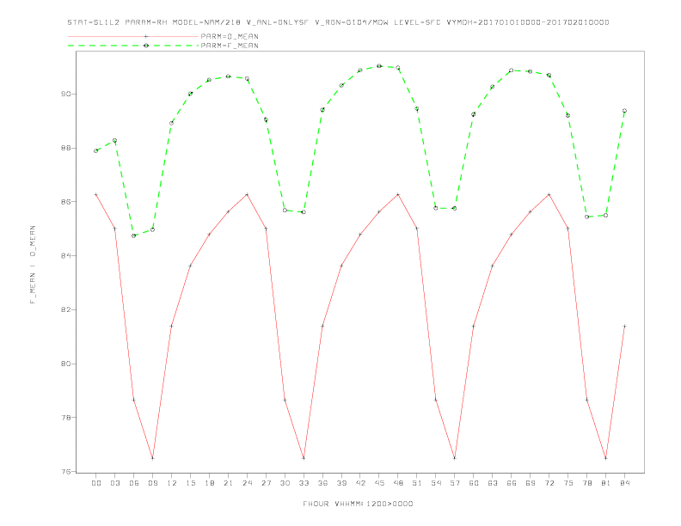This screenshot has height=526, width=681.
Task: Click the y-axis tick label 84
Action: [66, 255]
